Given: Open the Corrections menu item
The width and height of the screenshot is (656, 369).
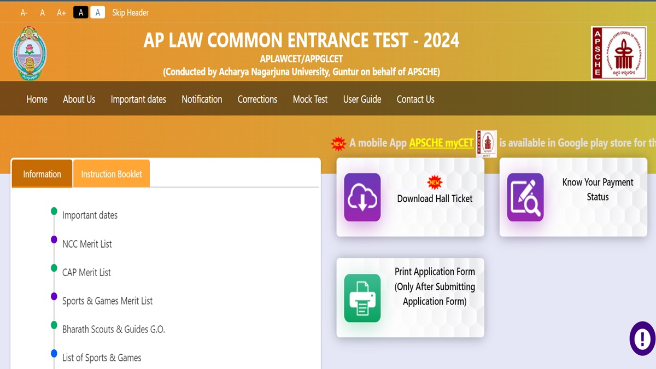Looking at the screenshot, I should pos(257,99).
